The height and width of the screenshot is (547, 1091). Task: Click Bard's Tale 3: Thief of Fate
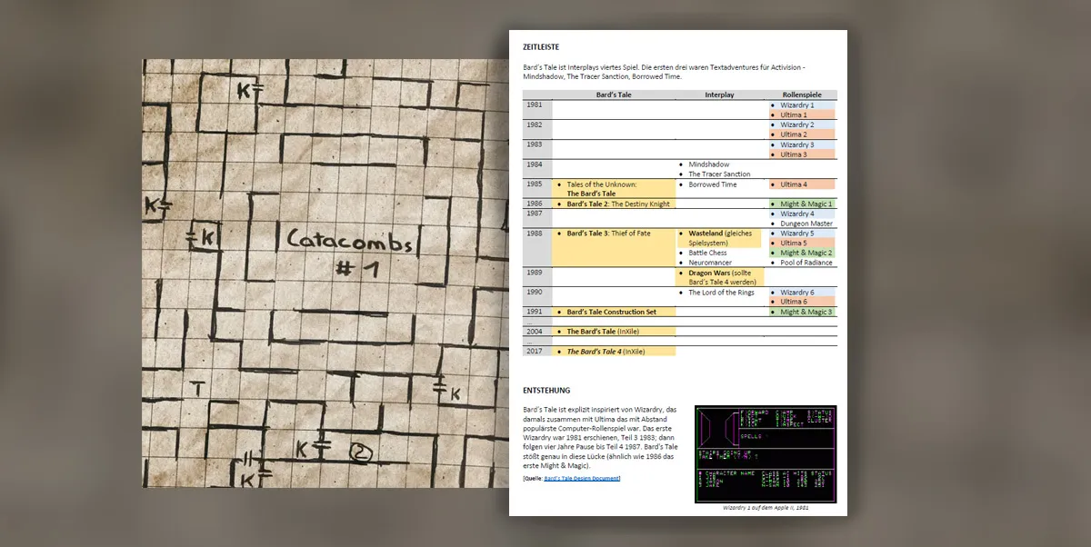[608, 234]
